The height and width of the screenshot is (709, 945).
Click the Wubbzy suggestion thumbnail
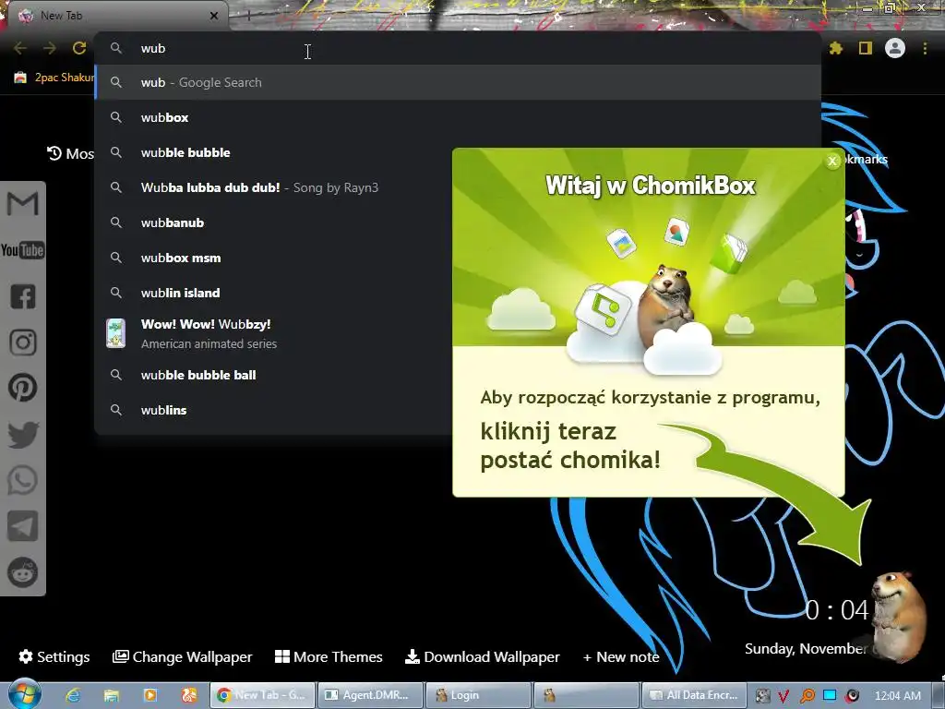(115, 333)
